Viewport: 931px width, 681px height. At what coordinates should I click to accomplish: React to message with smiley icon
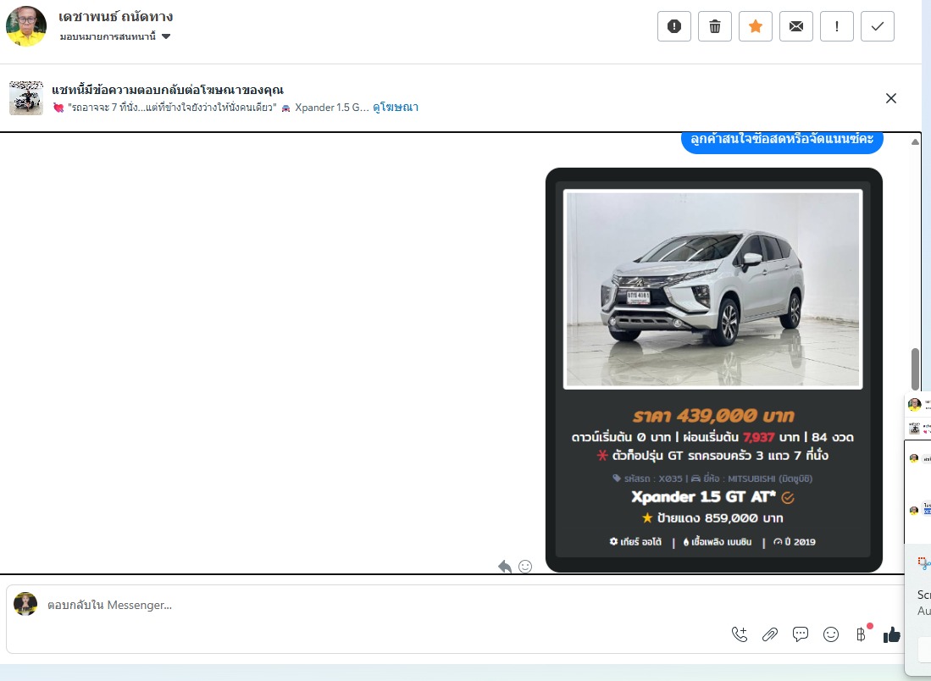click(525, 566)
